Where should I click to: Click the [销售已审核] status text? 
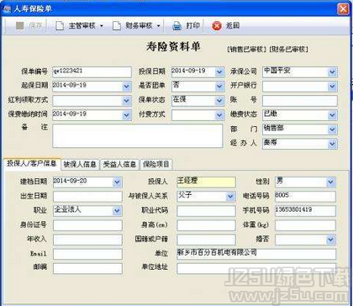coord(246,50)
